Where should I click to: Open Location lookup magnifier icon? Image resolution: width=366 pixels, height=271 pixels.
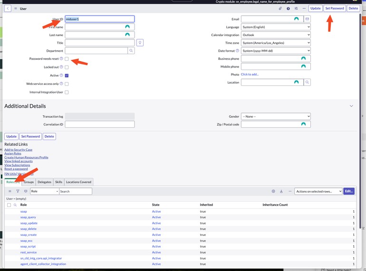[x=307, y=82]
